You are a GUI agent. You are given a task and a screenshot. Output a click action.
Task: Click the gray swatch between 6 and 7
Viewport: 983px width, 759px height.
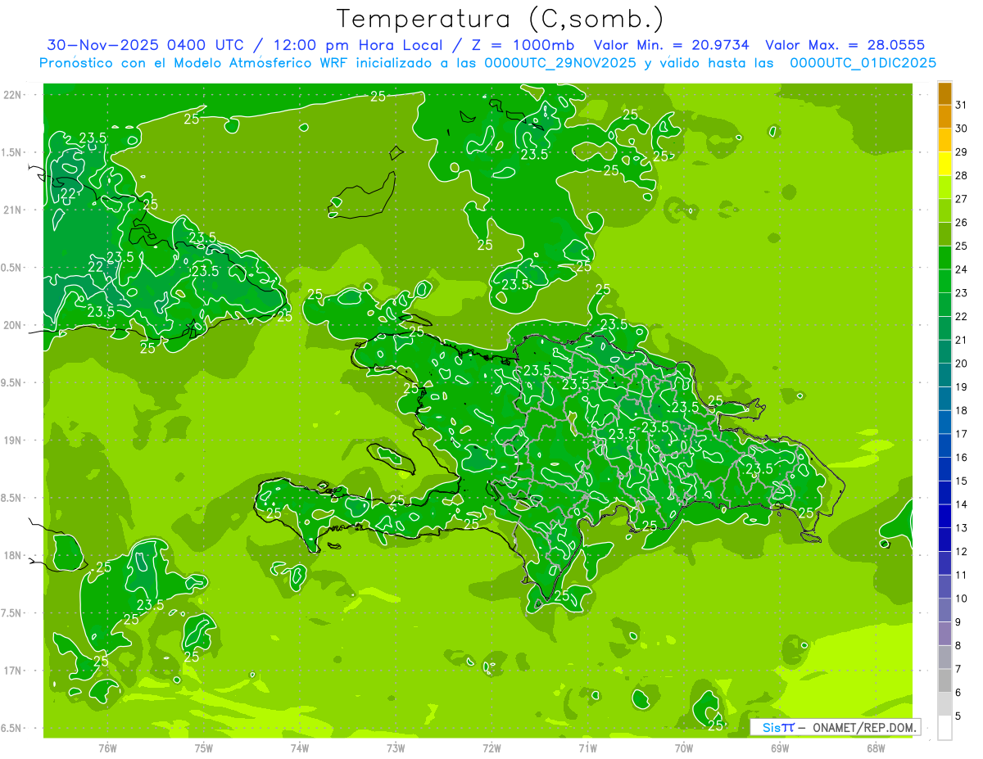pyautogui.click(x=944, y=681)
